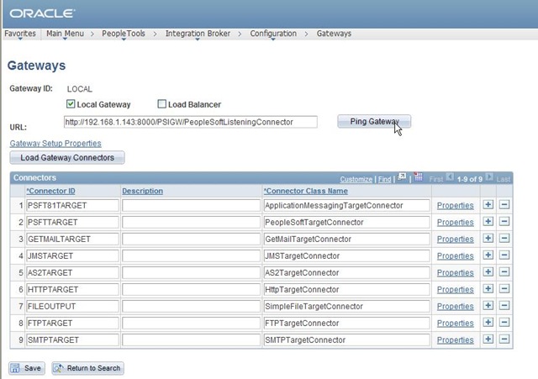Open View All popup icon in Connectors header
The width and height of the screenshot is (538, 379).
[402, 177]
